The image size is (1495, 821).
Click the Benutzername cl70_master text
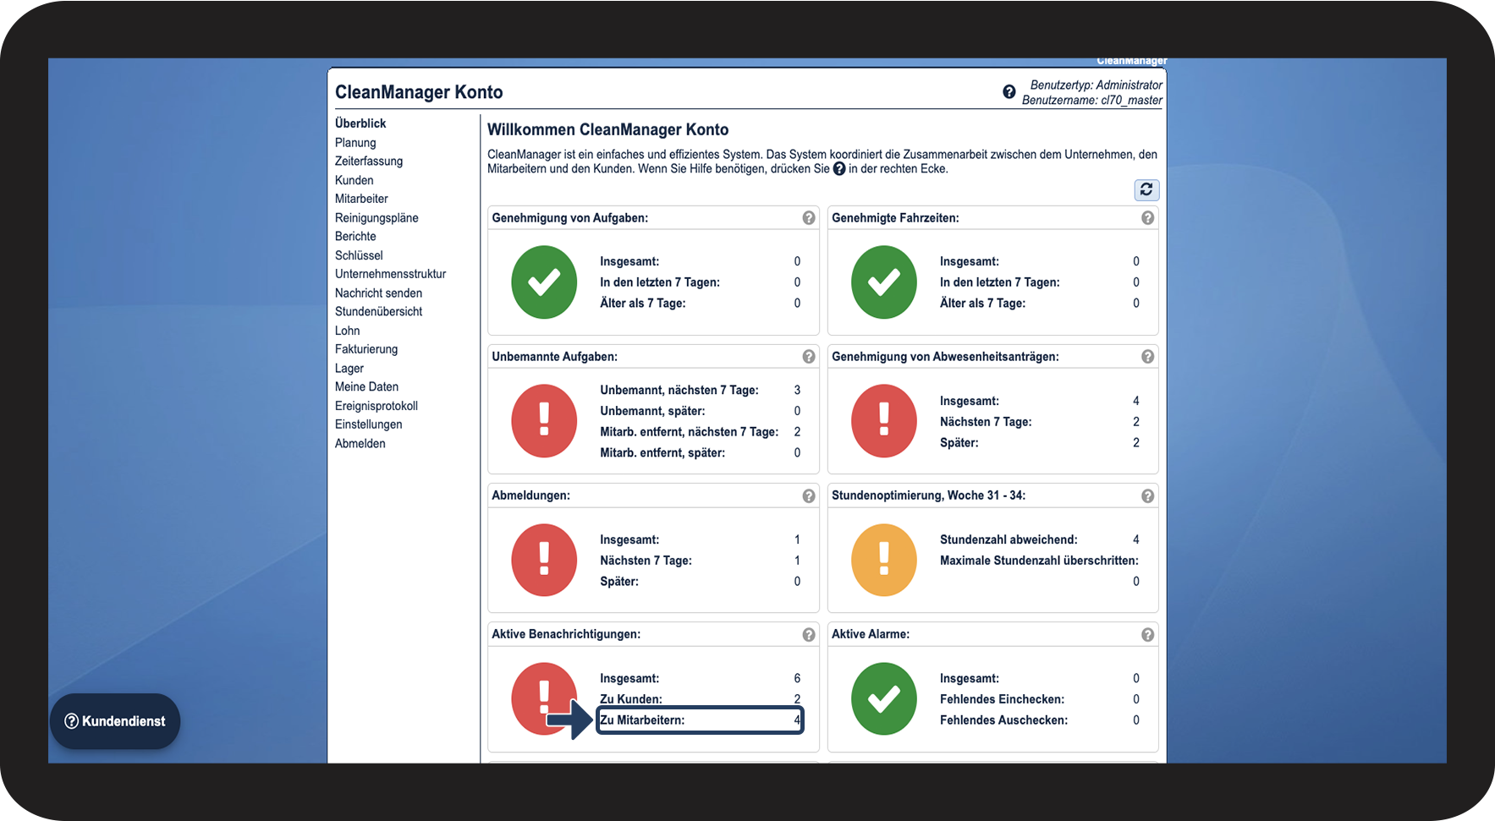click(x=1091, y=101)
